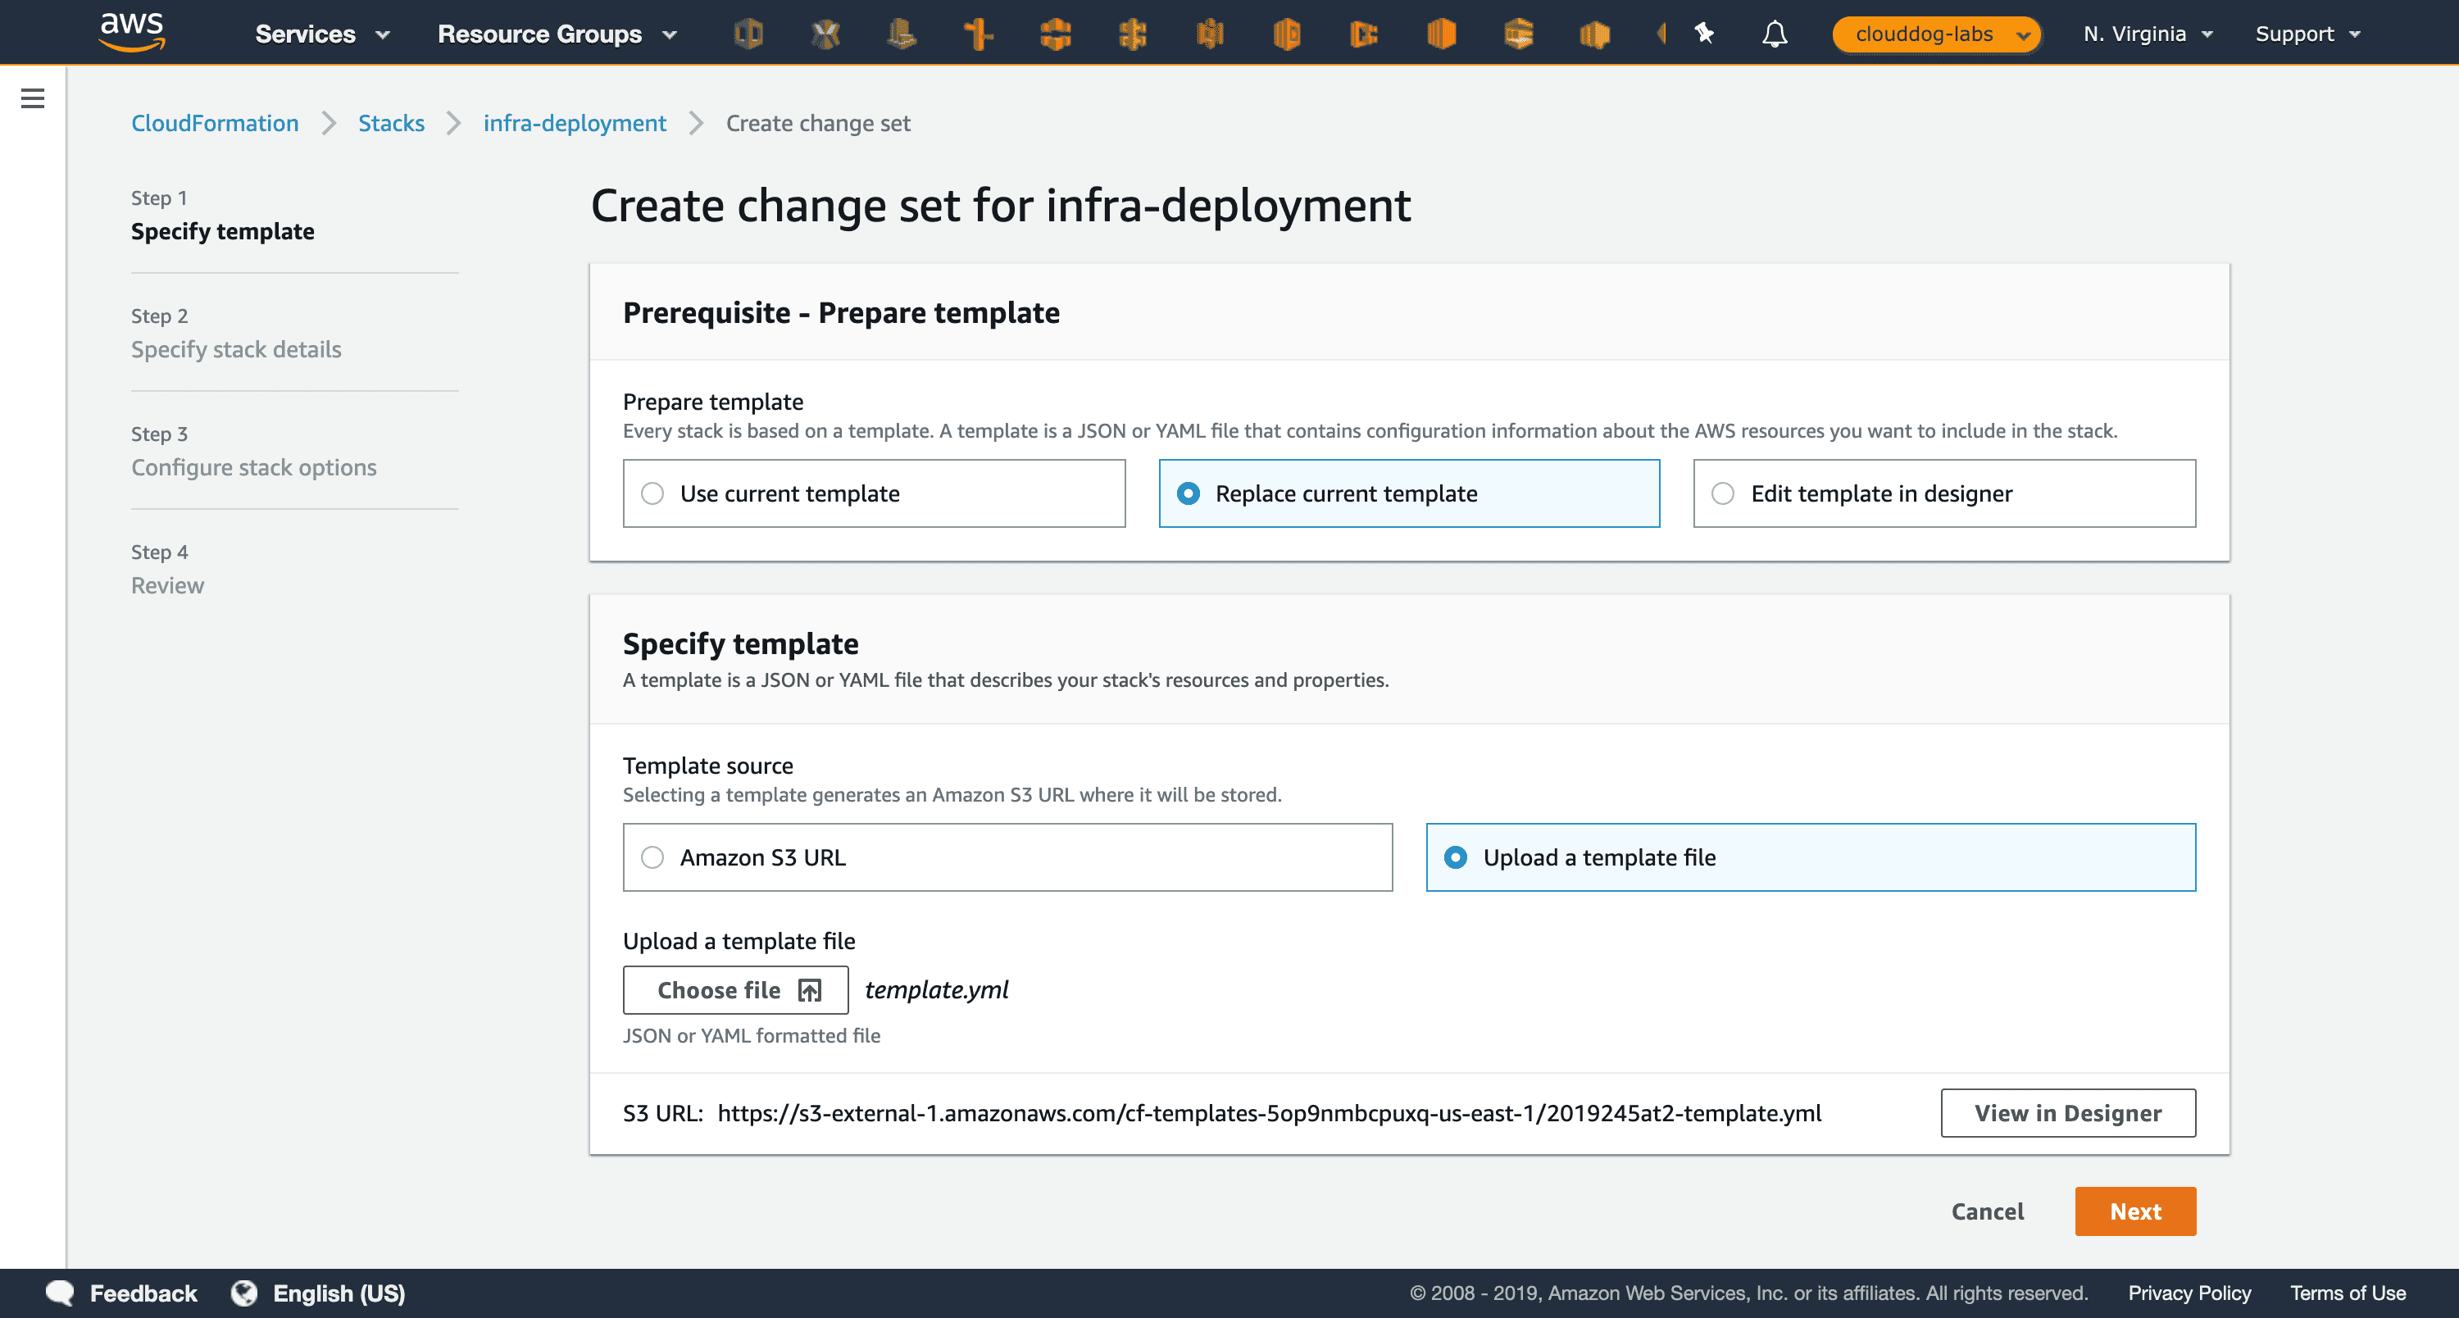Open the notifications bell
The height and width of the screenshot is (1318, 2459).
(x=1774, y=34)
